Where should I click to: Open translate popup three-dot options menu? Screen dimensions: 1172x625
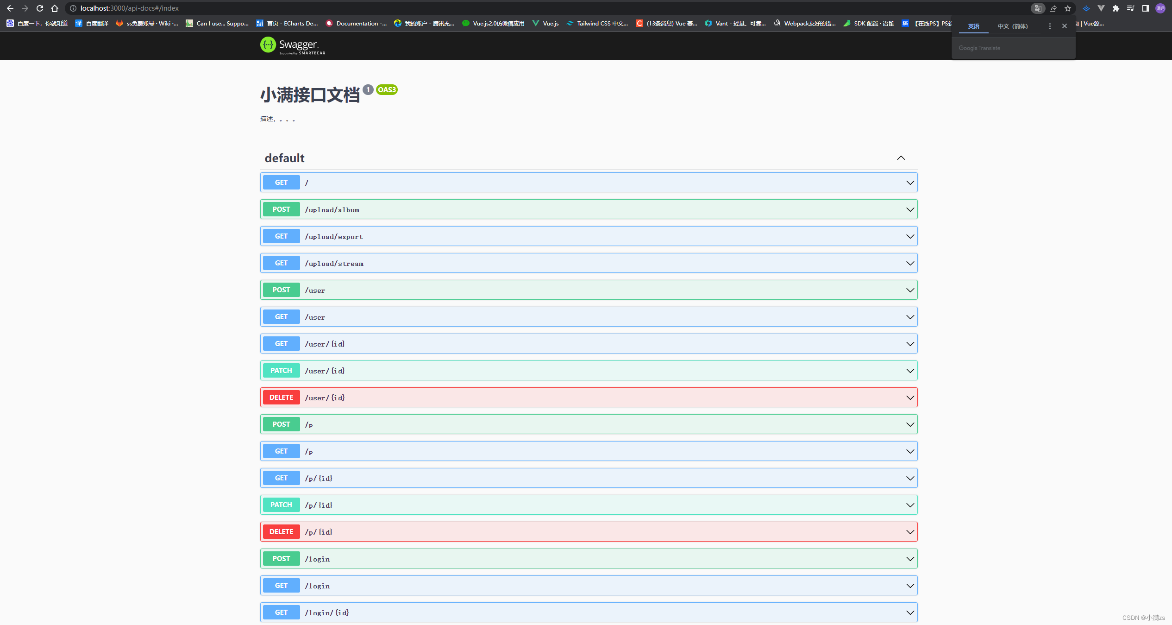point(1050,26)
